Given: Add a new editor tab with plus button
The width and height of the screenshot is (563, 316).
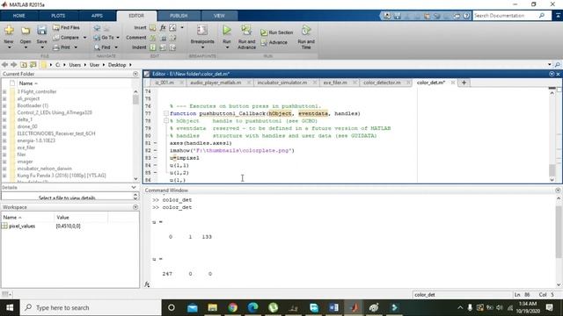Looking at the screenshot, I should [464, 83].
